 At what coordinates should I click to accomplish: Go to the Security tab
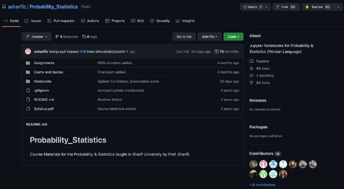[160, 21]
